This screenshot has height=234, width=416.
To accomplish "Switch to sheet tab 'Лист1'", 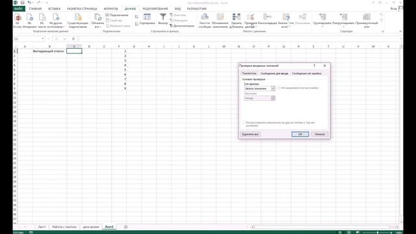I will click(x=42, y=227).
